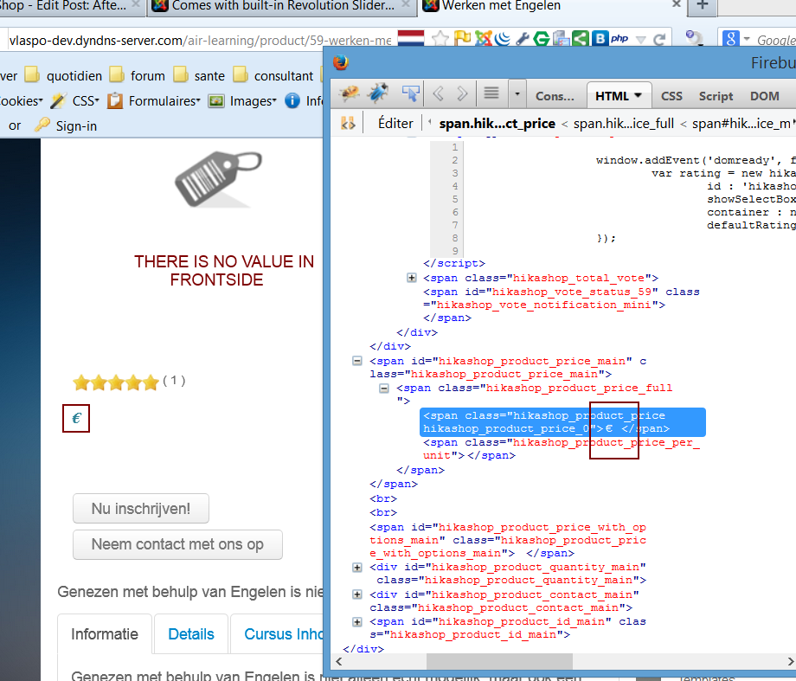This screenshot has height=681, width=796.
Task: Expand hikashop_product_quantity_main div node
Action: point(357,568)
